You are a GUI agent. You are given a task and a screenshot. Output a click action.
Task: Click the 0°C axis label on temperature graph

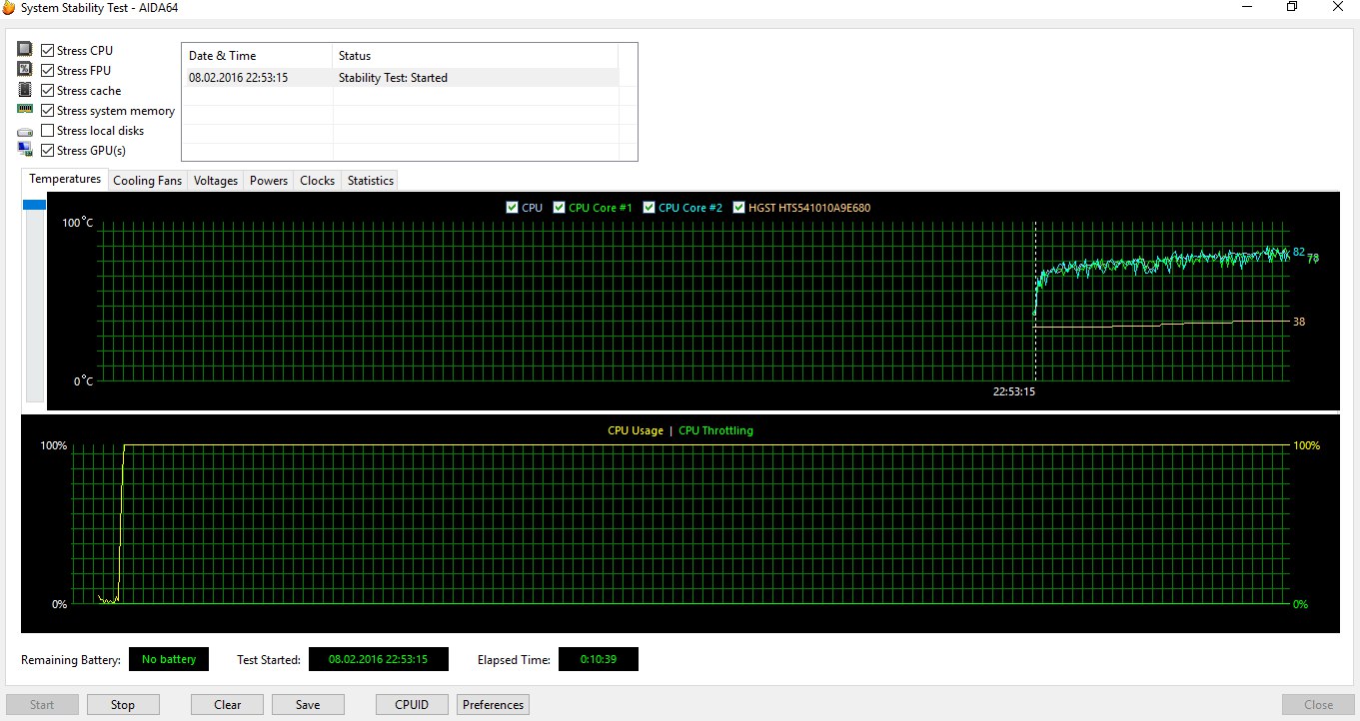click(84, 381)
